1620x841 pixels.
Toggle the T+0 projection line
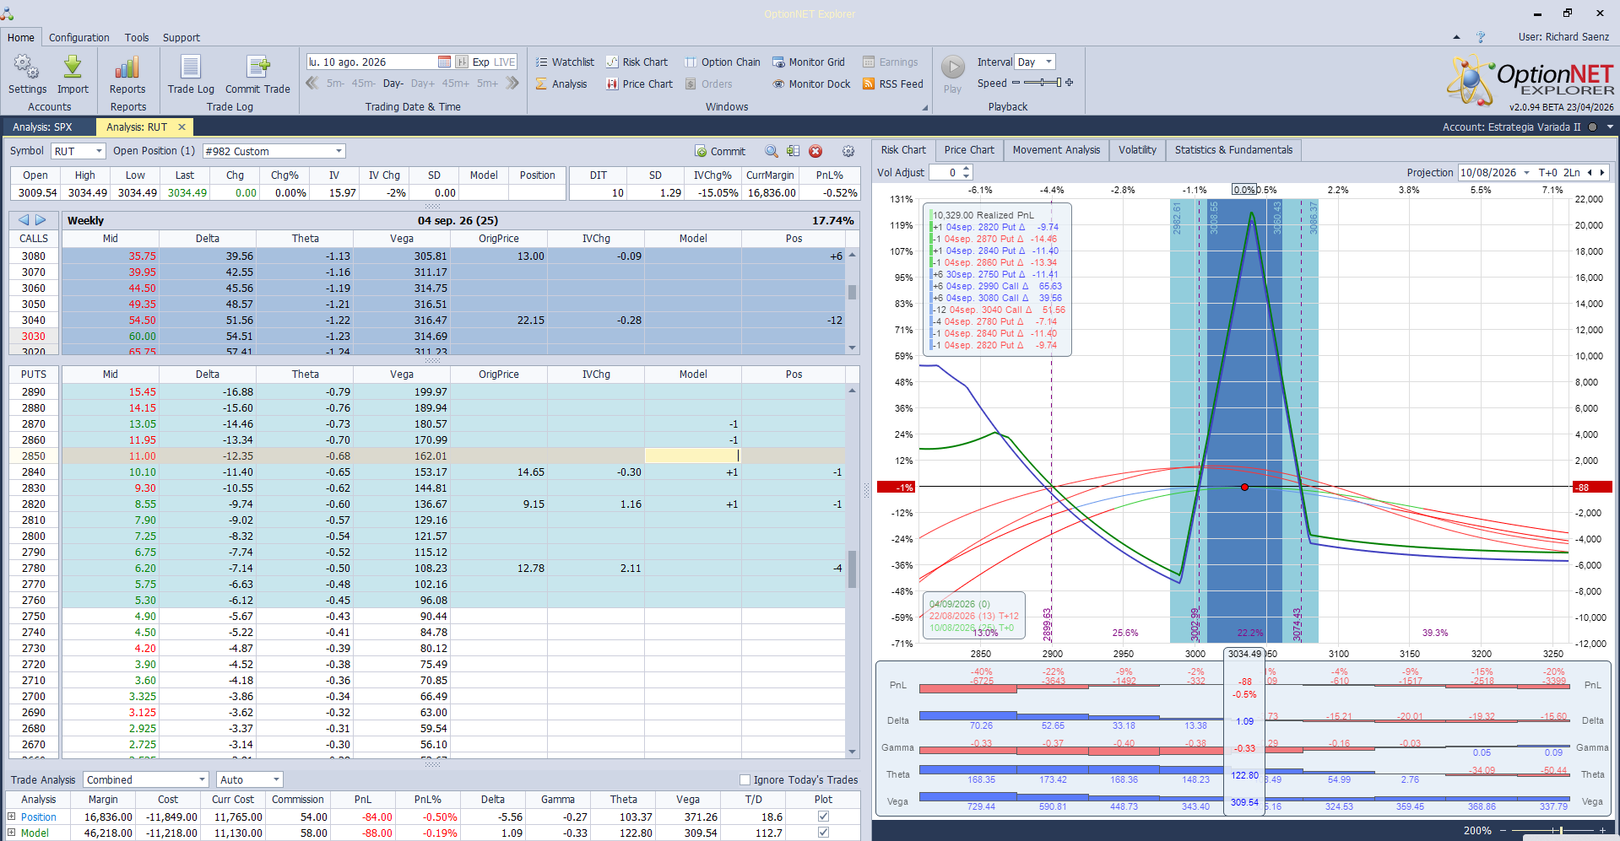point(1548,172)
